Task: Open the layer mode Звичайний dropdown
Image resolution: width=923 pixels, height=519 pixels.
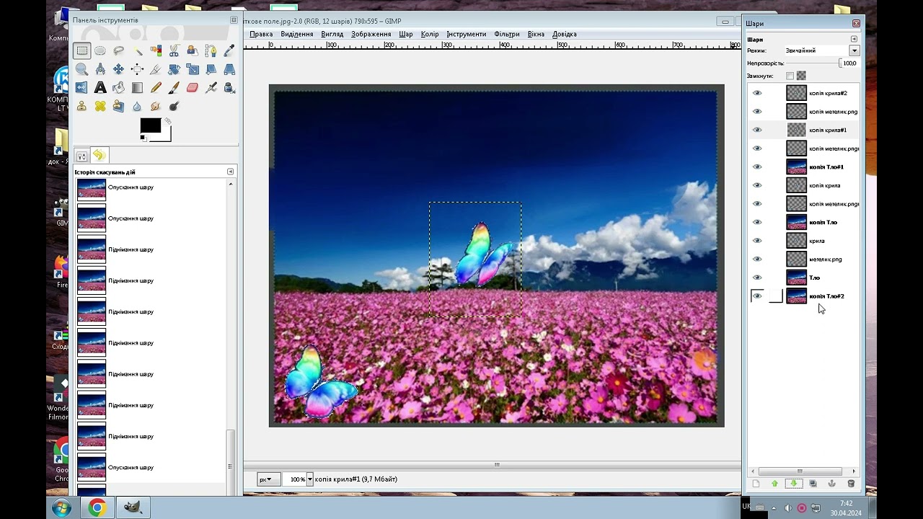Action: (x=854, y=50)
